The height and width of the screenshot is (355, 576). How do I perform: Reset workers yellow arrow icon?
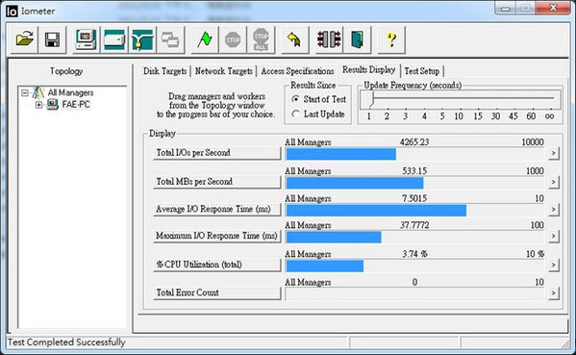pos(294,38)
